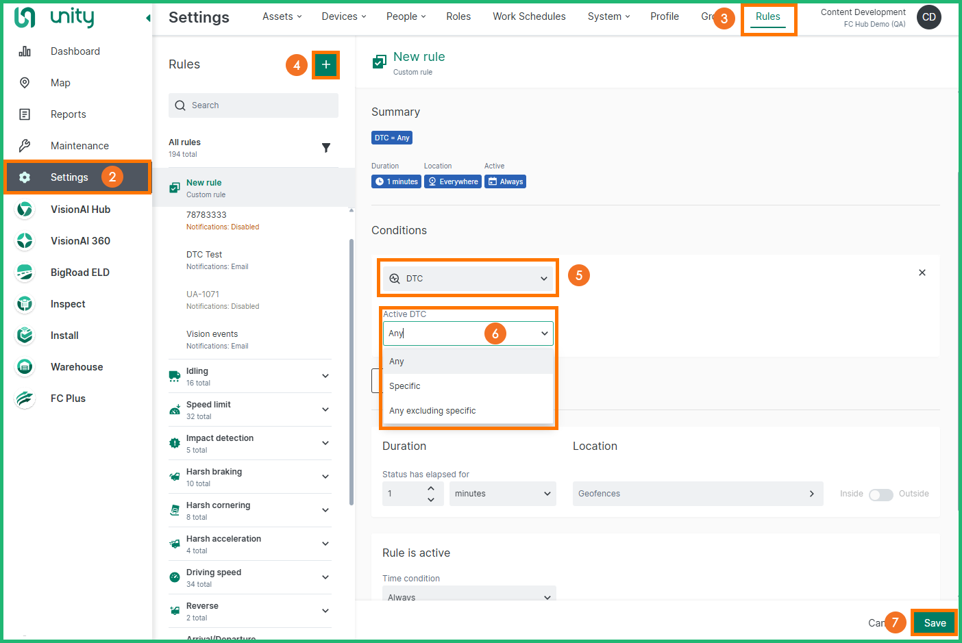Image resolution: width=962 pixels, height=643 pixels.
Task: Open the Dashboard icon in sidebar
Action: [x=25, y=51]
